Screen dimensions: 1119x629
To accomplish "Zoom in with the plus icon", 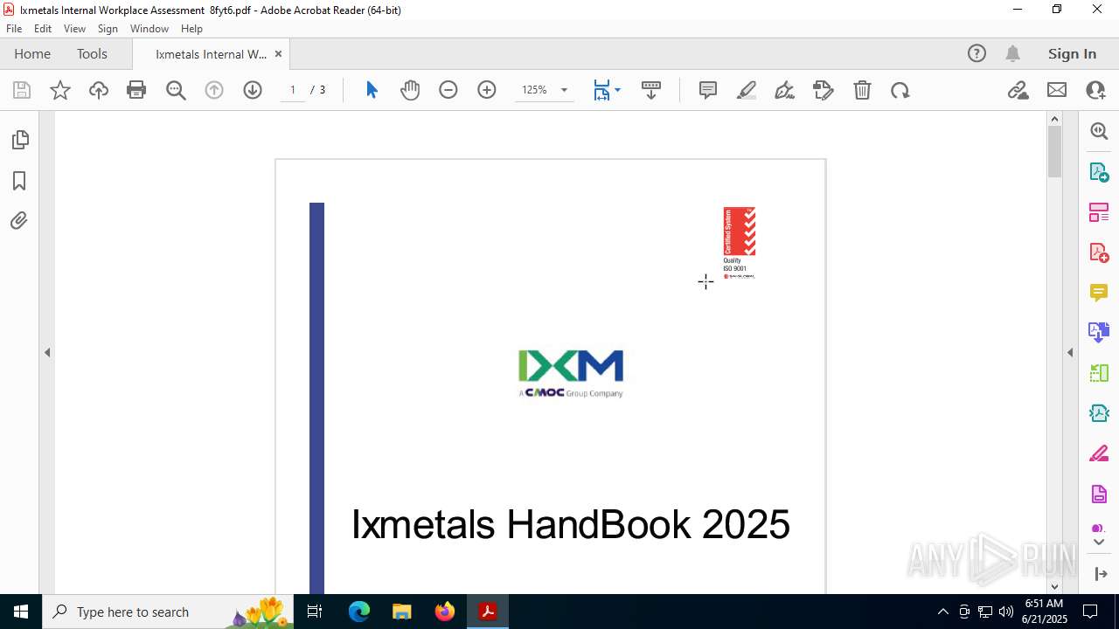I will tap(487, 90).
